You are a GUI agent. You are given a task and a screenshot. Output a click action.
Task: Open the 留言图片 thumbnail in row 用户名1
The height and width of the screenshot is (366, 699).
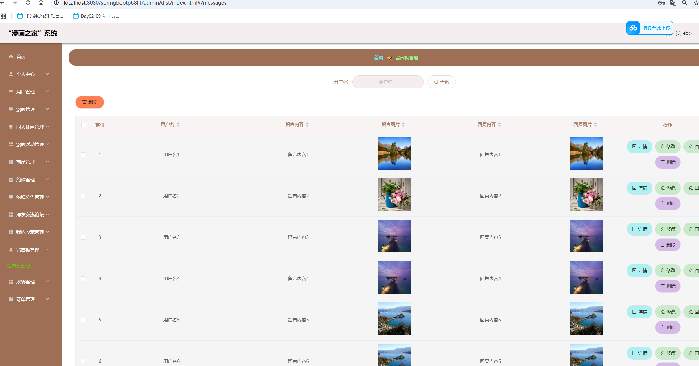(394, 154)
